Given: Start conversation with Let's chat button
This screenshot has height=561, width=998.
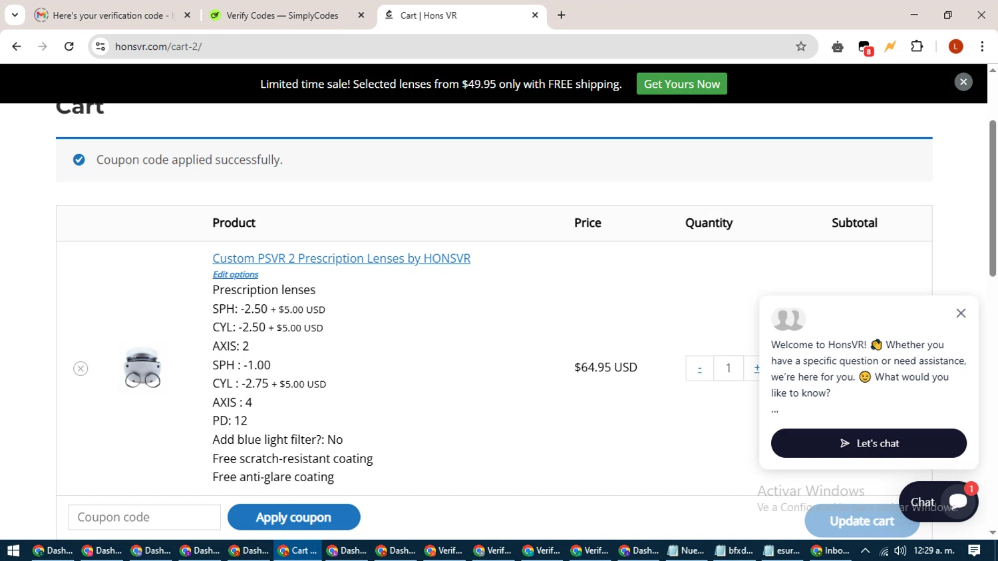Looking at the screenshot, I should [x=869, y=443].
